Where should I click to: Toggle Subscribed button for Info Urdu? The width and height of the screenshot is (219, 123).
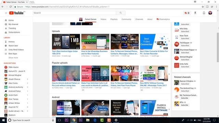click(x=185, y=31)
